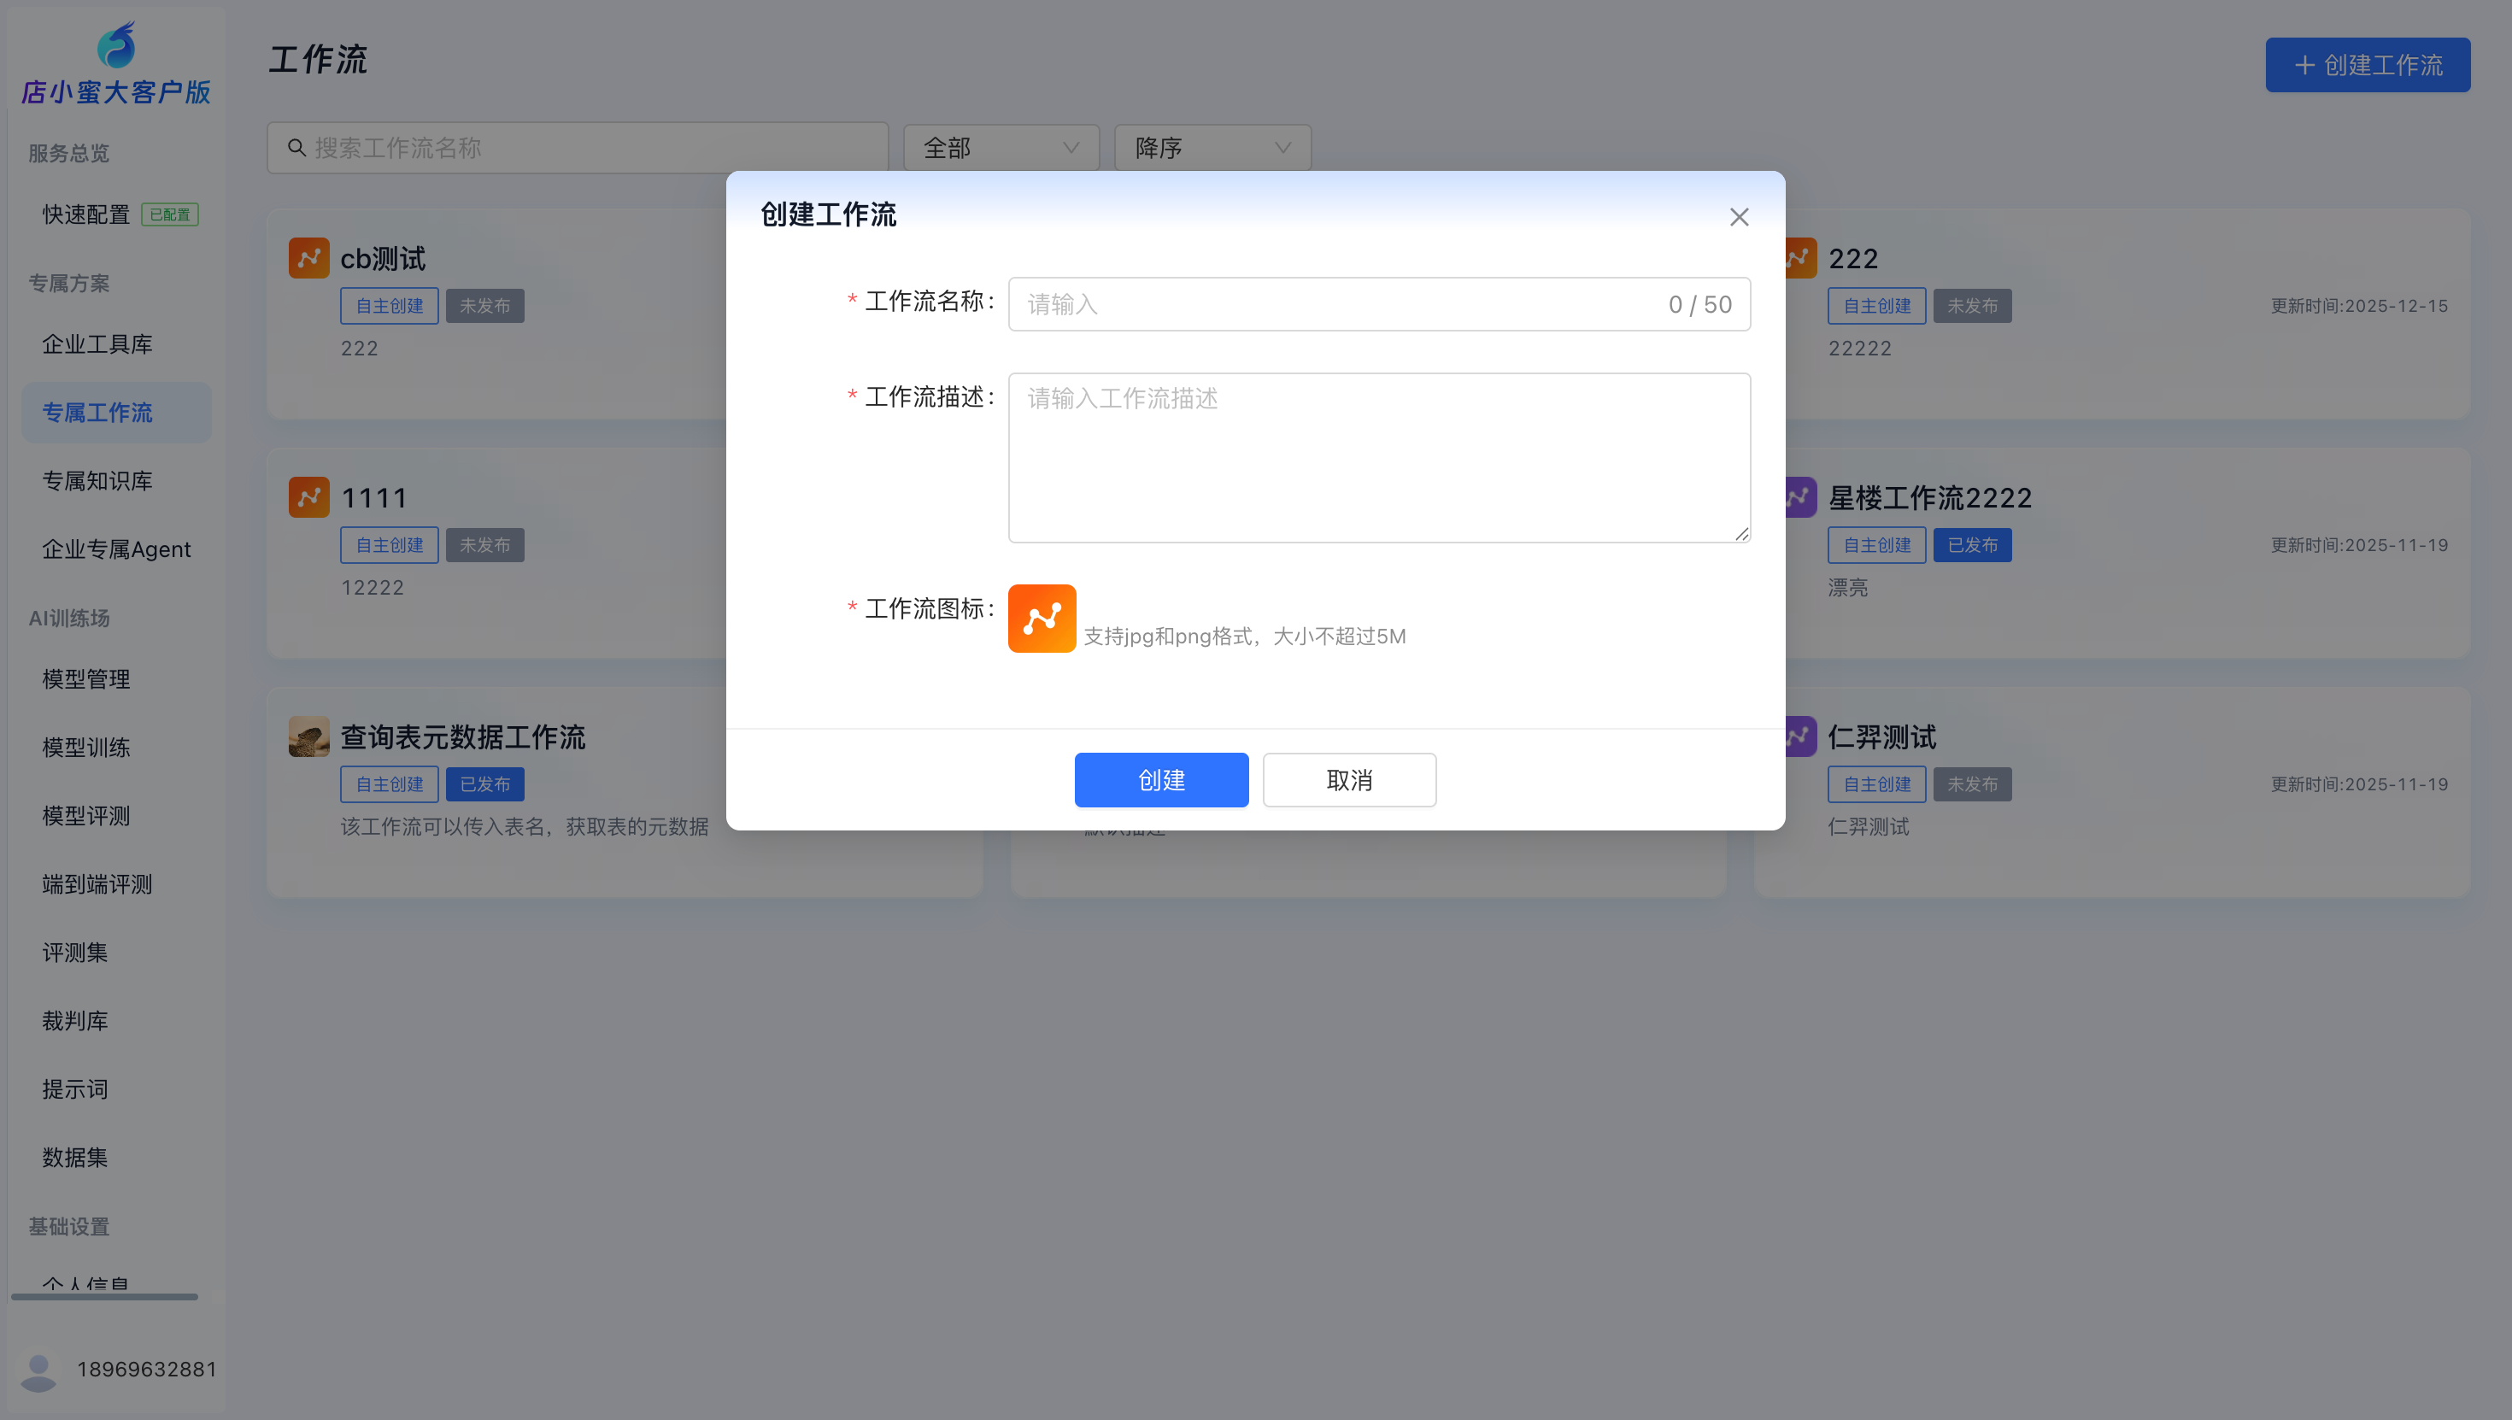Click the sidebar horizontal scrollbar

click(104, 1297)
